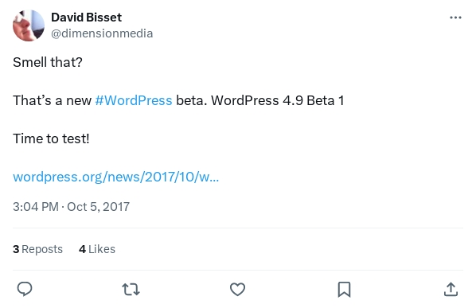
Task: Bookmark this post with the bookmark icon
Action: [344, 289]
